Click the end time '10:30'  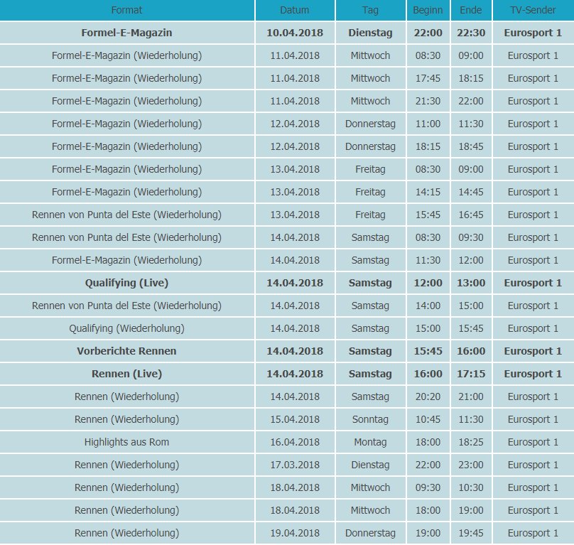(x=471, y=487)
